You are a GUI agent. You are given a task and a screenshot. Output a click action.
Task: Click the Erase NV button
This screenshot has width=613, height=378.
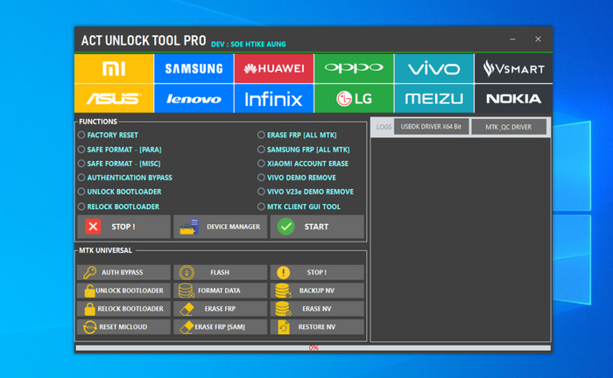tap(317, 309)
